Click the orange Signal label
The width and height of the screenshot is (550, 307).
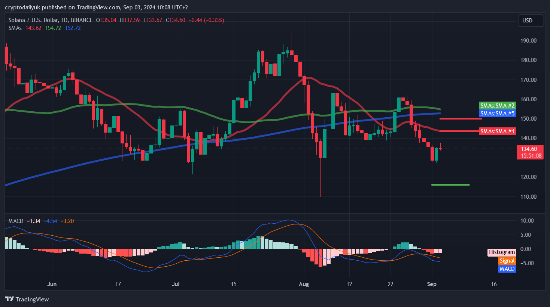tap(507, 261)
